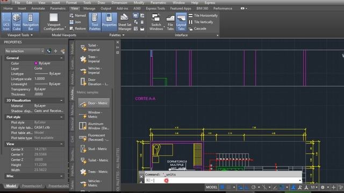This screenshot has width=344, height=193.
Task: Click the workspace switching gear icon
Action: pyautogui.click(x=322, y=187)
